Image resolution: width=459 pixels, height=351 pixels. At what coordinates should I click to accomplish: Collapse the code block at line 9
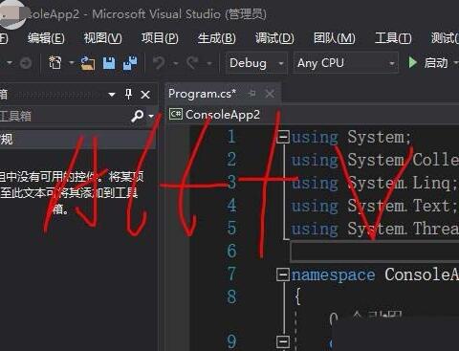tap(283, 342)
